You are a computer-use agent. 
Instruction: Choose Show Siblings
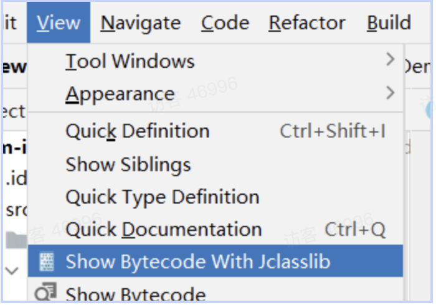[x=128, y=164]
